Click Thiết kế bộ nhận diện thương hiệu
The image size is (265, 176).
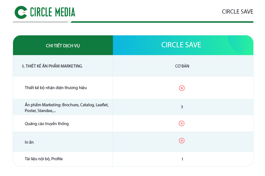(55, 88)
